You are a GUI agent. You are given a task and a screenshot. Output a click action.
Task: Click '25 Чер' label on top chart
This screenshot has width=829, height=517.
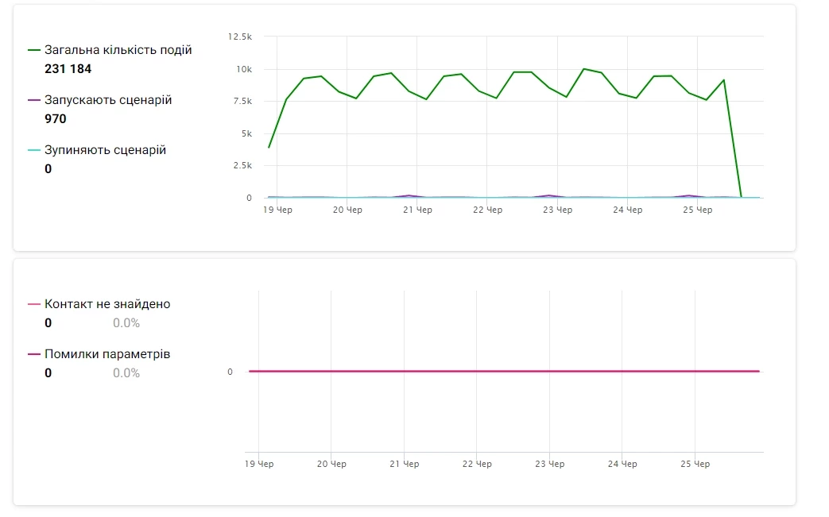click(697, 210)
